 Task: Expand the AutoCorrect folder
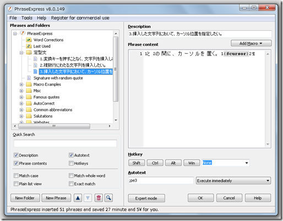[21, 103]
